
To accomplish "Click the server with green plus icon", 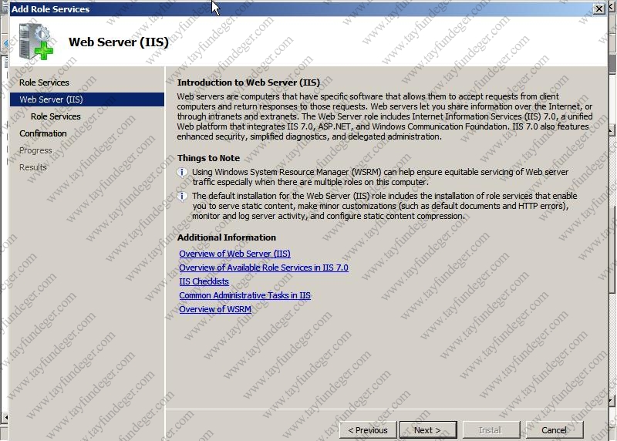I will [35, 42].
